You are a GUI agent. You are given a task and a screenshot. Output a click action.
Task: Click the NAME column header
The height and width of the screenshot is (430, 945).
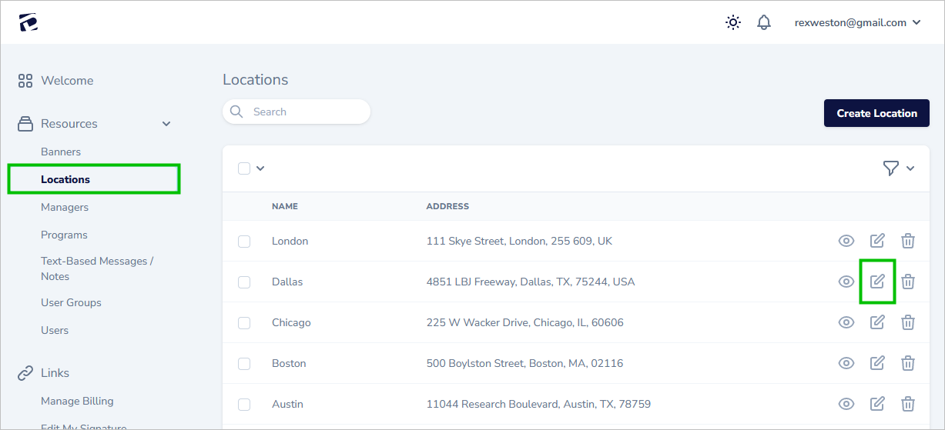point(285,206)
